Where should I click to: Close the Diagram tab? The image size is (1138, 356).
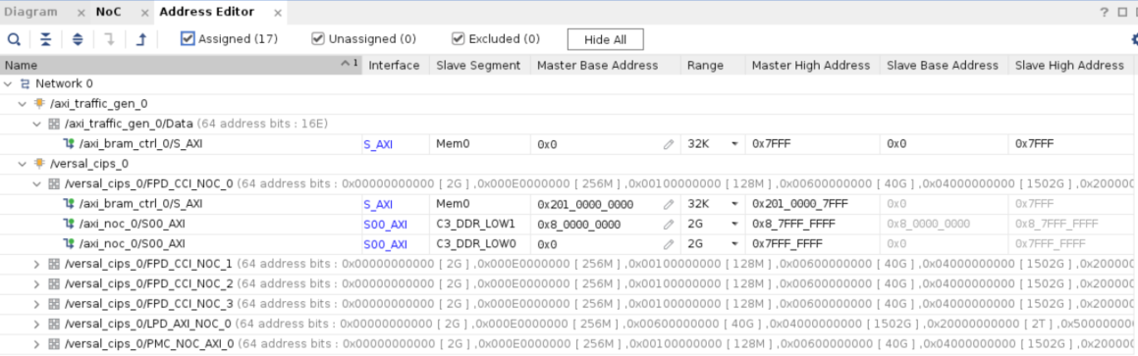click(x=81, y=13)
